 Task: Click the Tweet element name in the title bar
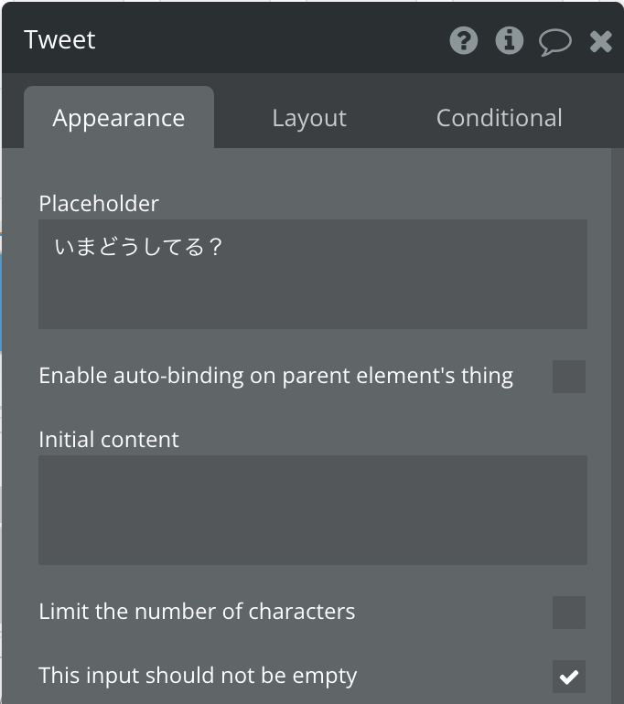(x=59, y=39)
